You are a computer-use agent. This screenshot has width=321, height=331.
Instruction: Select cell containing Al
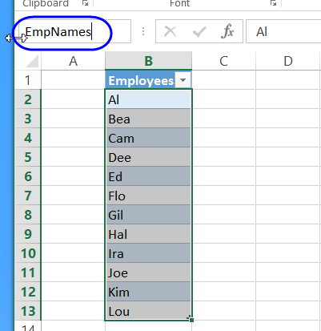148,99
